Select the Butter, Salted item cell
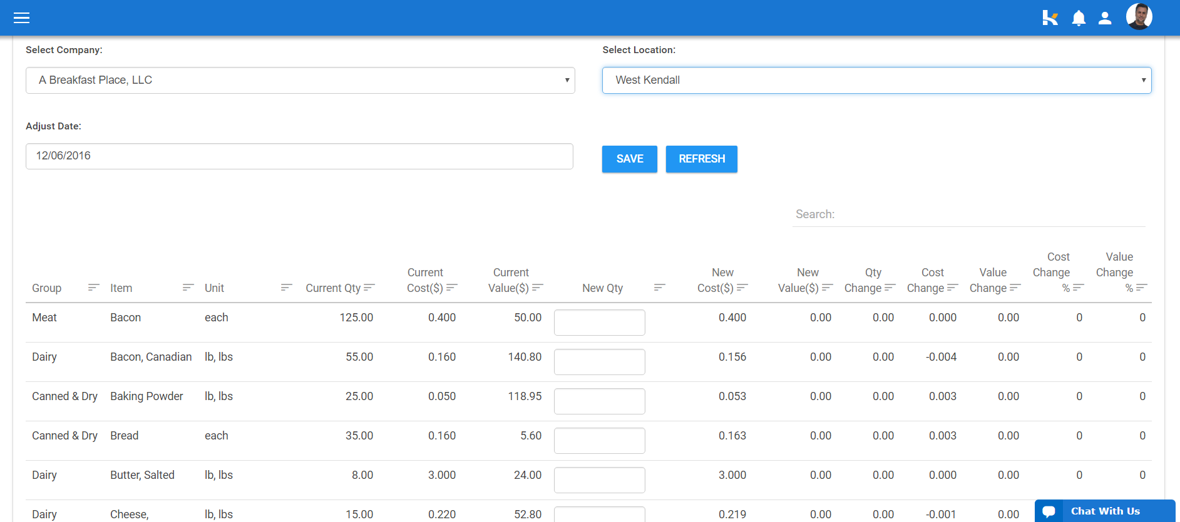 click(142, 475)
